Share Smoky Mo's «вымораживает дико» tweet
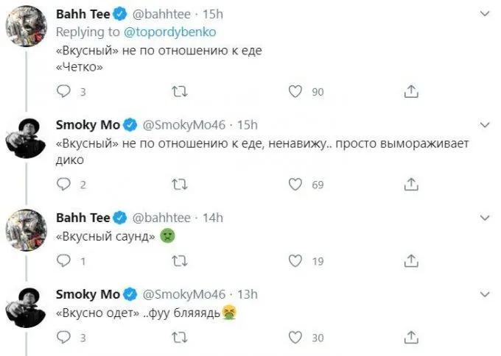Viewport: 501px width, 356px height. [x=412, y=184]
